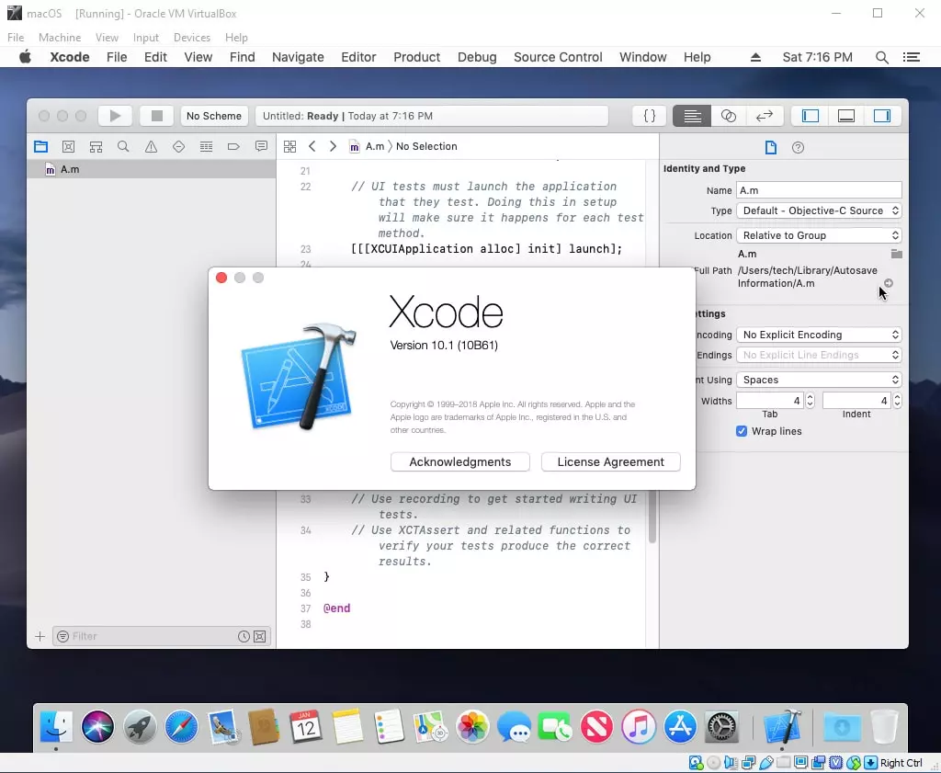Open the Indent Using Spaces dropdown
This screenshot has height=773, width=941.
(819, 380)
